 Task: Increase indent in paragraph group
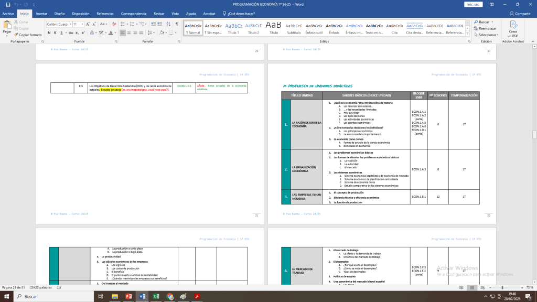[159, 24]
